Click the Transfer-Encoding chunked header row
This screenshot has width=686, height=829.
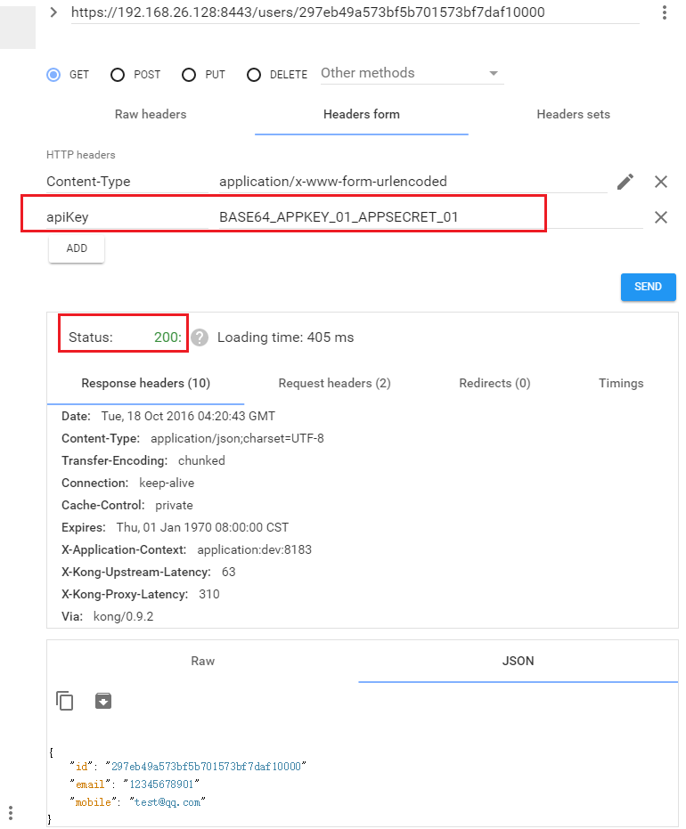tap(143, 460)
